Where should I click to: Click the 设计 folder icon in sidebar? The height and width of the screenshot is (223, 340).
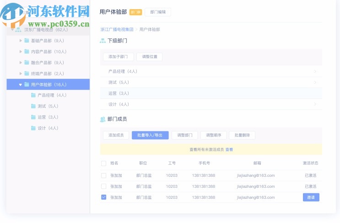(33, 128)
